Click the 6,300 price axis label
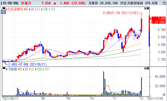Screen dimensions: 167x101 [x=162, y=30]
